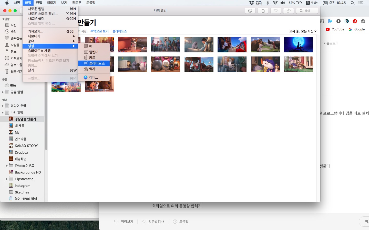Click the Rotate toolbar icon

click(x=289, y=11)
